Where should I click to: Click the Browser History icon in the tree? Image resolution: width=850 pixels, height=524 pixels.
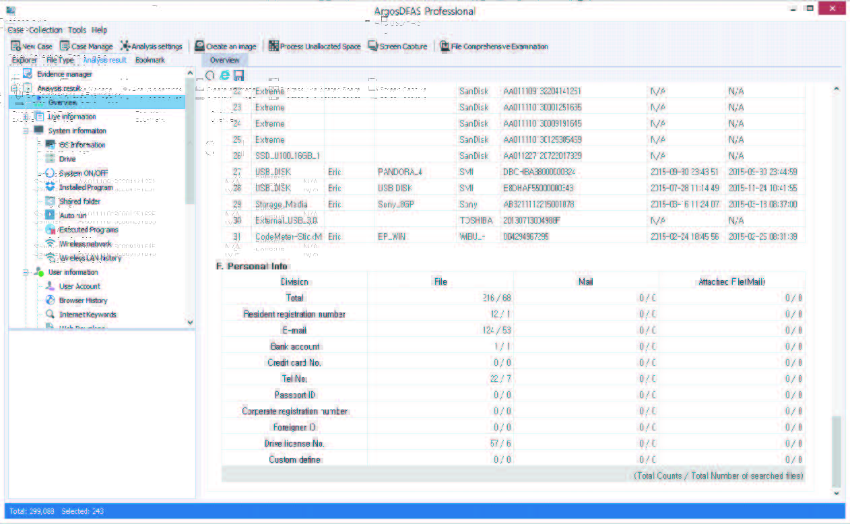click(x=50, y=300)
